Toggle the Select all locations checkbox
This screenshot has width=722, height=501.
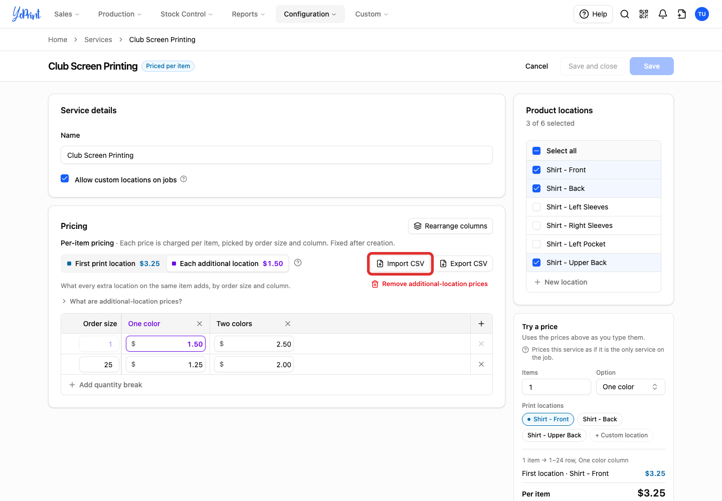[536, 151]
